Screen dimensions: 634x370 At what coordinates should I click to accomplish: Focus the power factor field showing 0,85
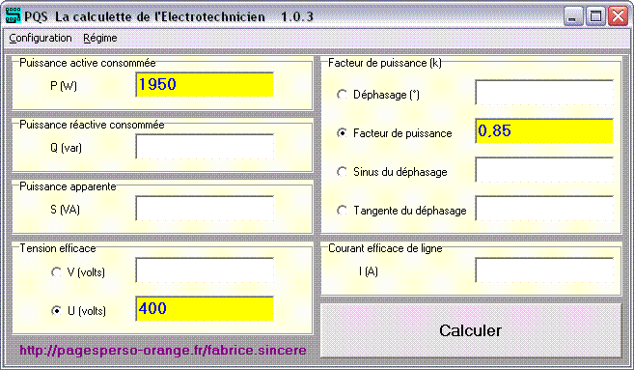click(x=544, y=130)
